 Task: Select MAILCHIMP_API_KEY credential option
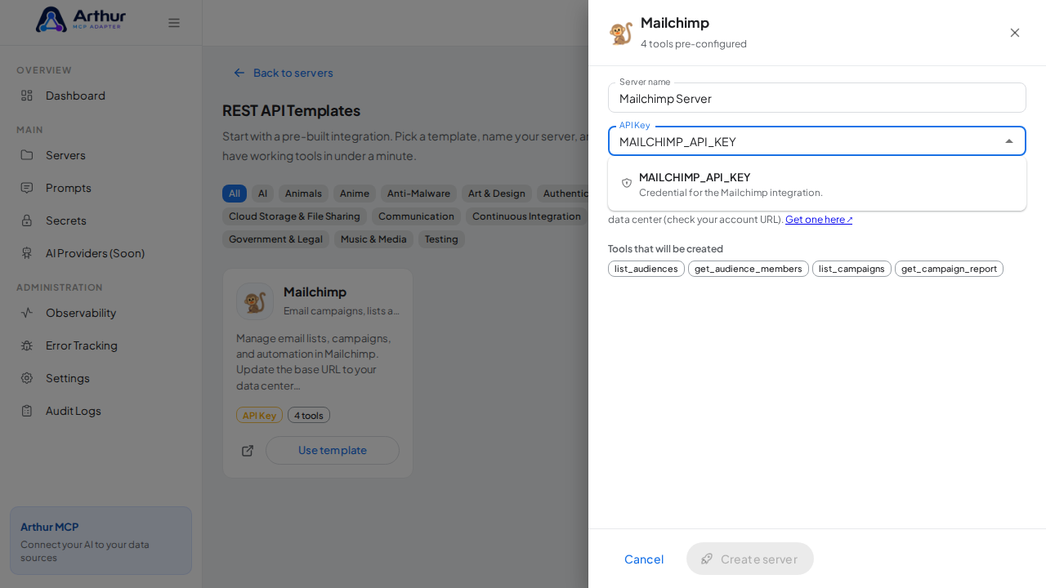point(817,184)
